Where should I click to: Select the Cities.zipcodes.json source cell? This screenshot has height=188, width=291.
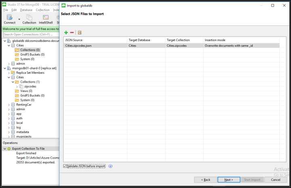click(95, 46)
